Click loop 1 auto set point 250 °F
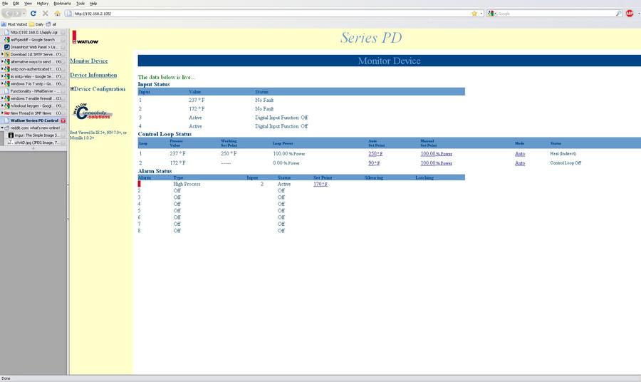 coord(375,153)
